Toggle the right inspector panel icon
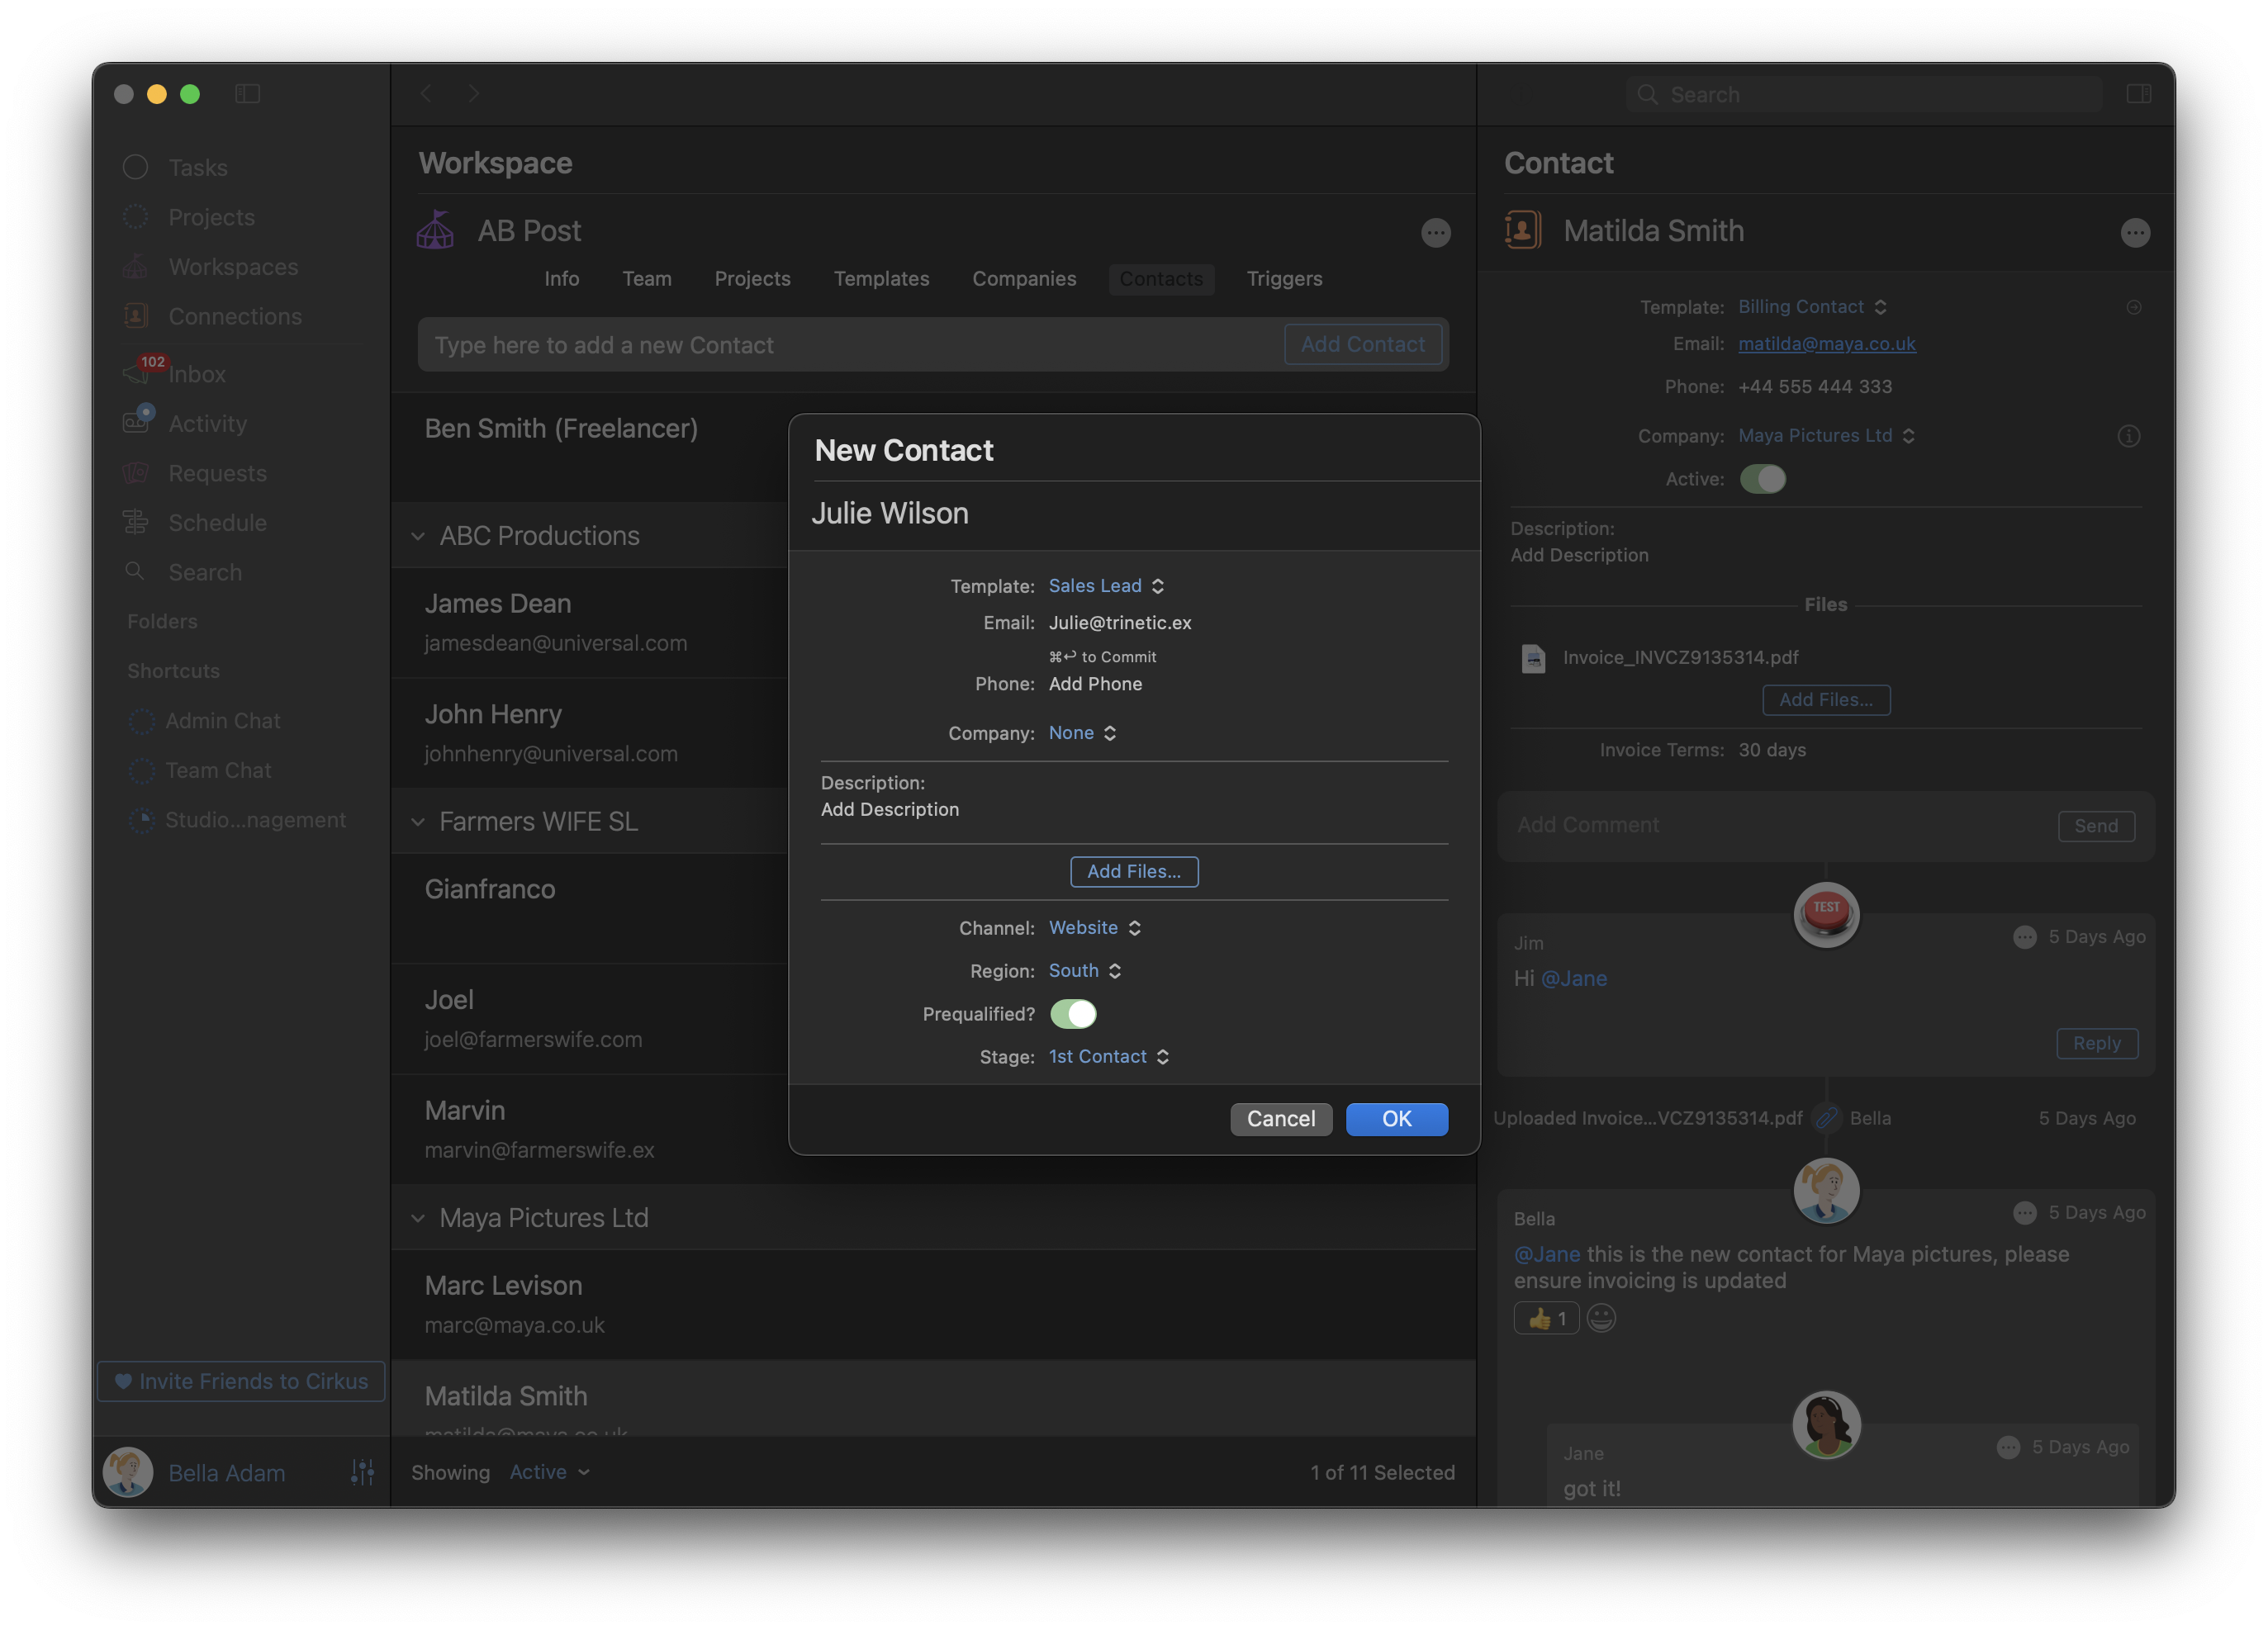 [2138, 94]
